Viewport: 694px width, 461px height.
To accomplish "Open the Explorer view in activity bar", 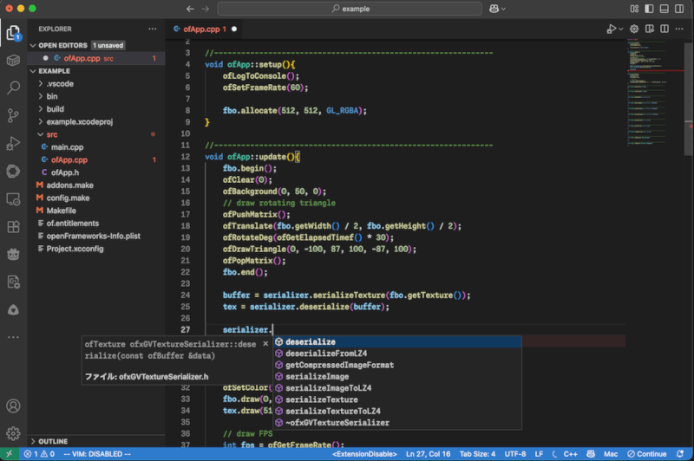I will 13,32.
